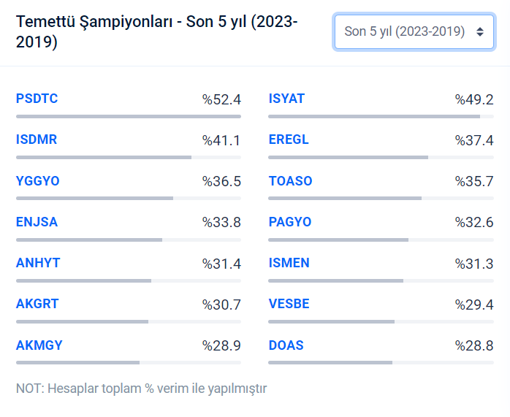This screenshot has width=510, height=417.
Task: Go to the PAGYO stock page
Action: [290, 222]
